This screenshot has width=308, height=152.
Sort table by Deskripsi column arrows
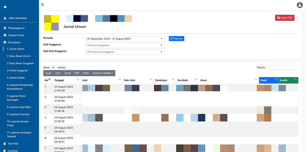click(173, 79)
